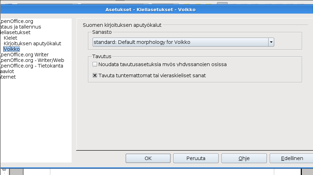Select the OpenOffice.org tree entry
Image resolution: width=313 pixels, height=175 pixels.
tap(17, 21)
